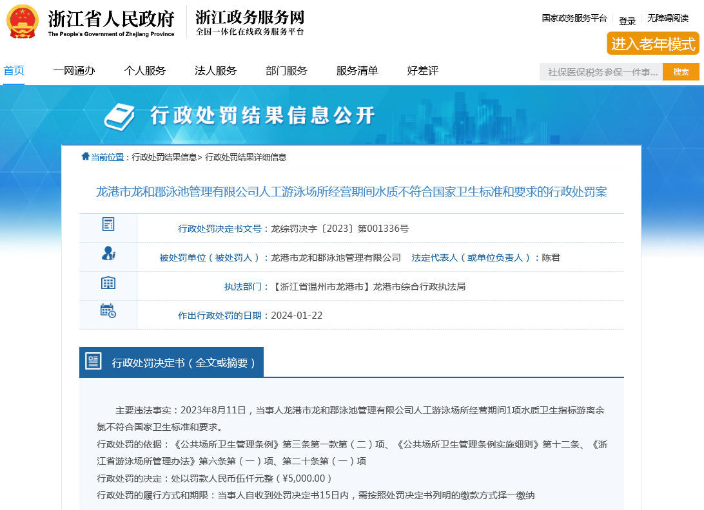Click the 进入老年模式 button

pos(653,44)
